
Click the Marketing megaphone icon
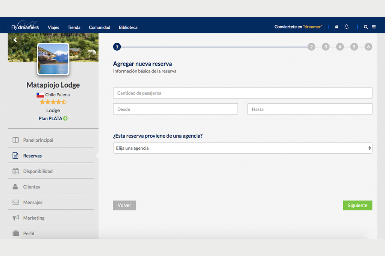(15, 218)
